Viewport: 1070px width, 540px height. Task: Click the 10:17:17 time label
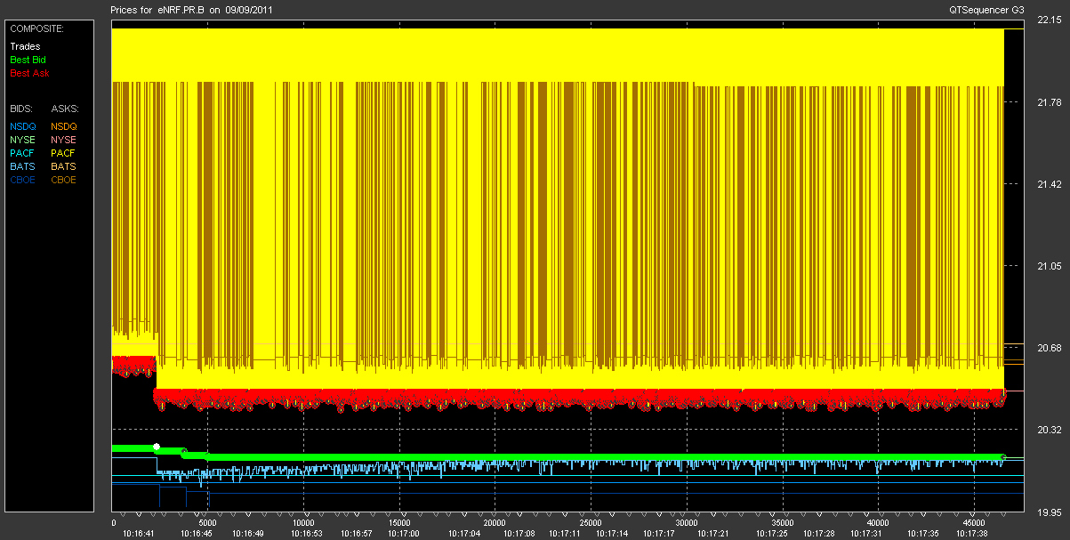(x=659, y=534)
